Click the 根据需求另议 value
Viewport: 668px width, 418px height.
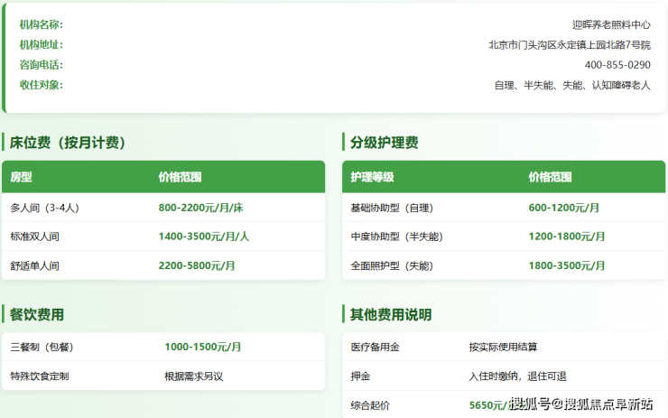point(194,376)
